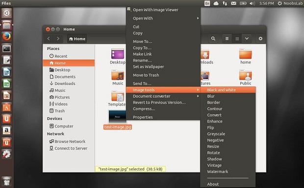Open Pictures in Places sidebar
Screen dimensions: 304x188
[x=69, y=97]
